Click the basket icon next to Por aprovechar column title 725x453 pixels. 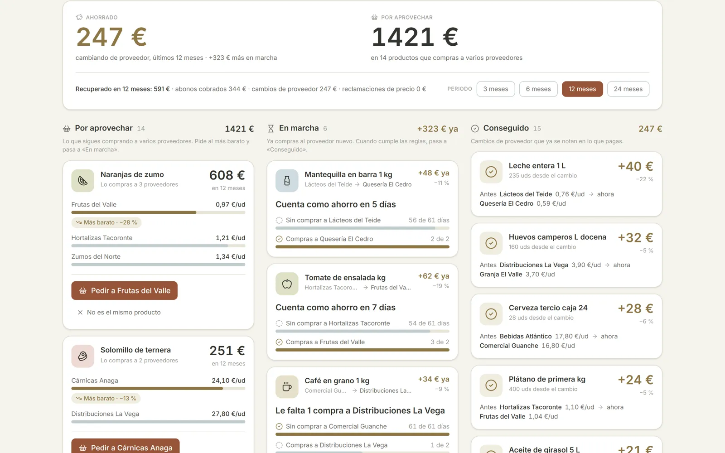tap(67, 129)
